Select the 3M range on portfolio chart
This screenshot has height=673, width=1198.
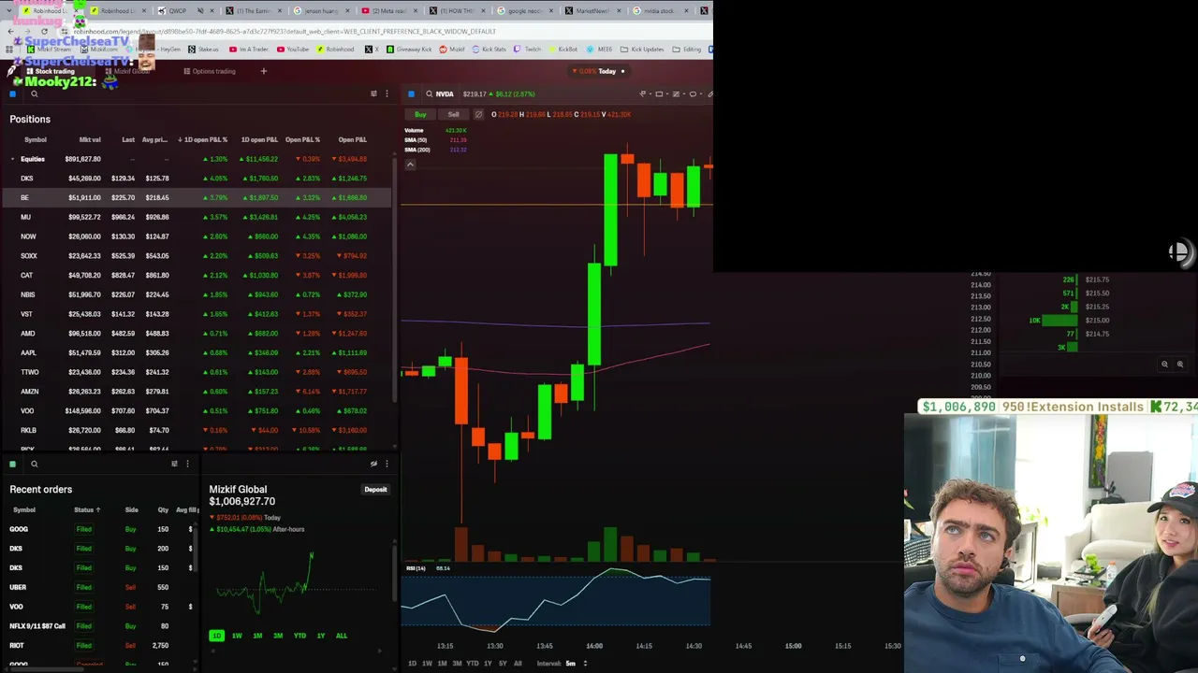278,636
